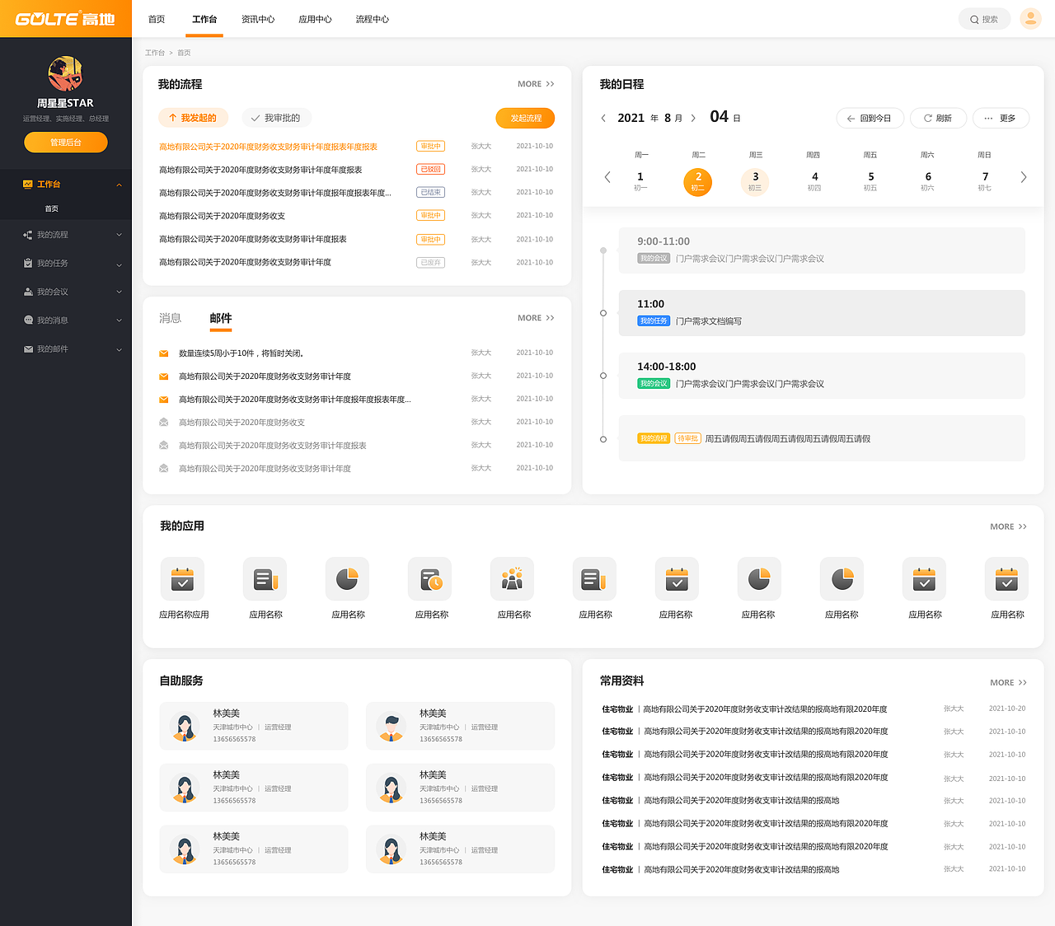
Task: Open the 9:00-11:00 meeting entry
Action: point(822,250)
